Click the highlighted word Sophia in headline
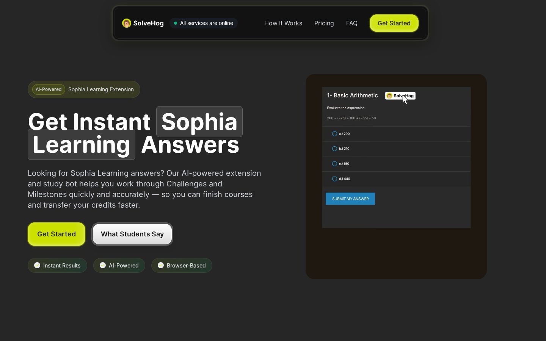Viewport: 546px width, 341px height. point(199,122)
